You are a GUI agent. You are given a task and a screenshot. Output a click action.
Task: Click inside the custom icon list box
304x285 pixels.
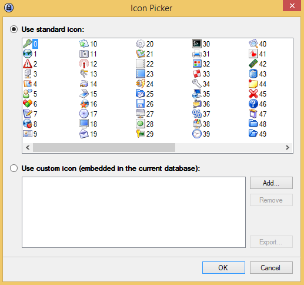(133, 212)
